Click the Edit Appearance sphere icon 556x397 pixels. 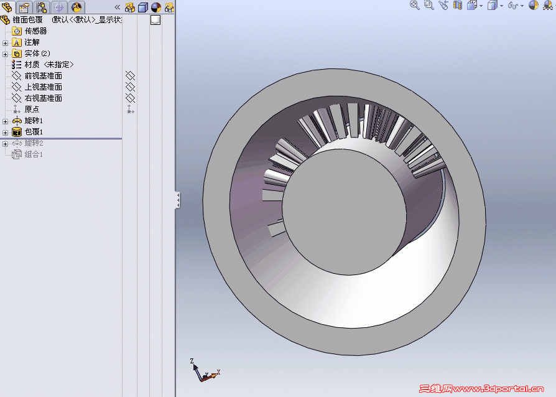[x=534, y=5]
